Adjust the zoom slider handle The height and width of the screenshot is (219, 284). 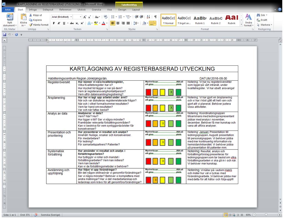pyautogui.click(x=266, y=215)
